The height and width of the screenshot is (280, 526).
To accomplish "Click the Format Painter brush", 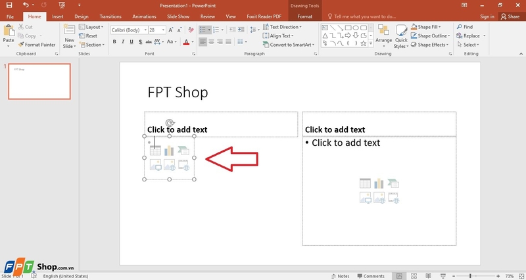I will pos(37,45).
